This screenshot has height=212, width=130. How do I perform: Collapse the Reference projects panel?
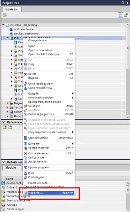(3, 122)
